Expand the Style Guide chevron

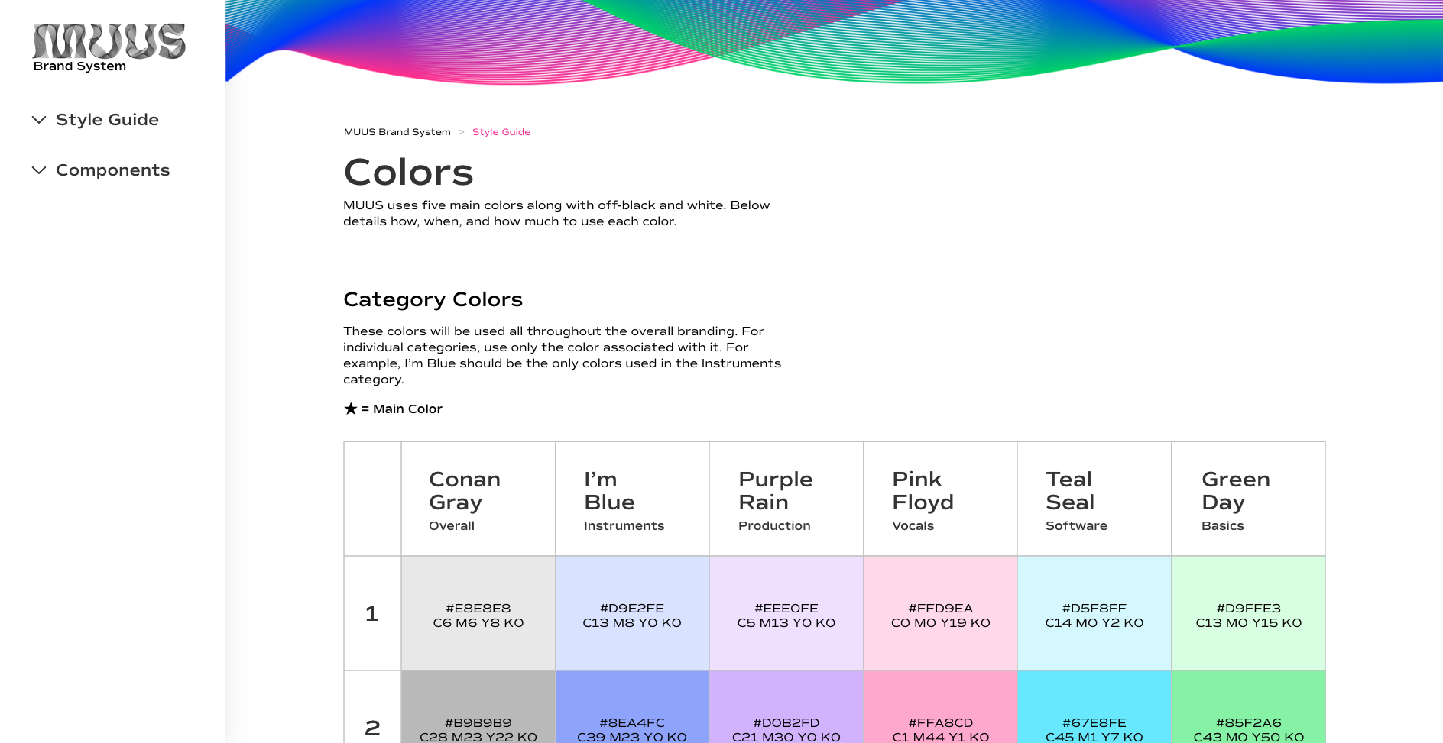39,120
